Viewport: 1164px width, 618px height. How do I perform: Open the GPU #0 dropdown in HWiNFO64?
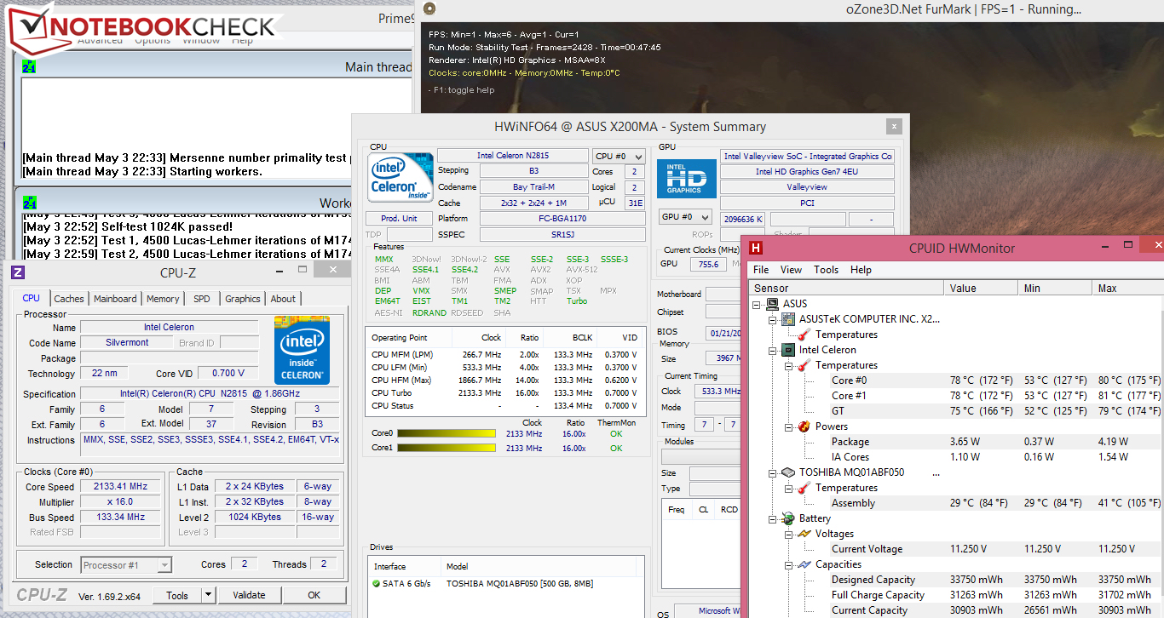[x=686, y=217]
